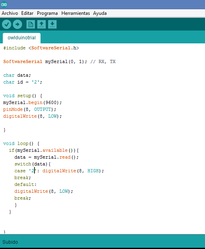Viewport: 205px width, 249px height.
Task: Open the Herramientas menu
Action: (x=75, y=13)
